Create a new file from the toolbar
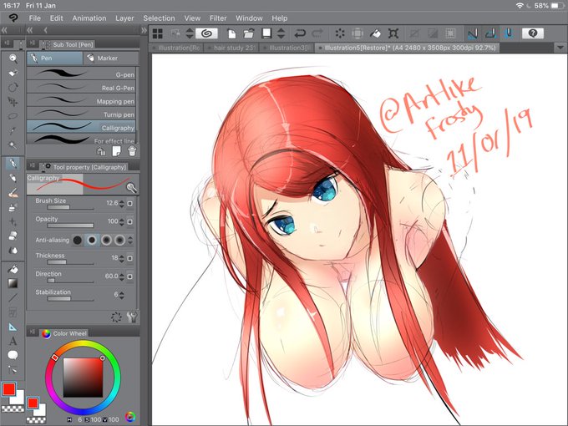The image size is (568, 426). tap(231, 33)
